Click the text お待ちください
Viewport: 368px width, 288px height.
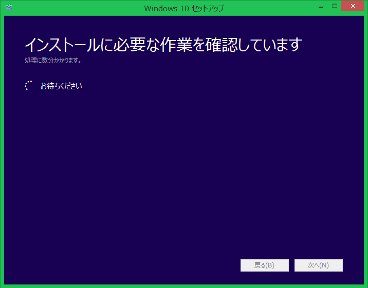[61, 86]
